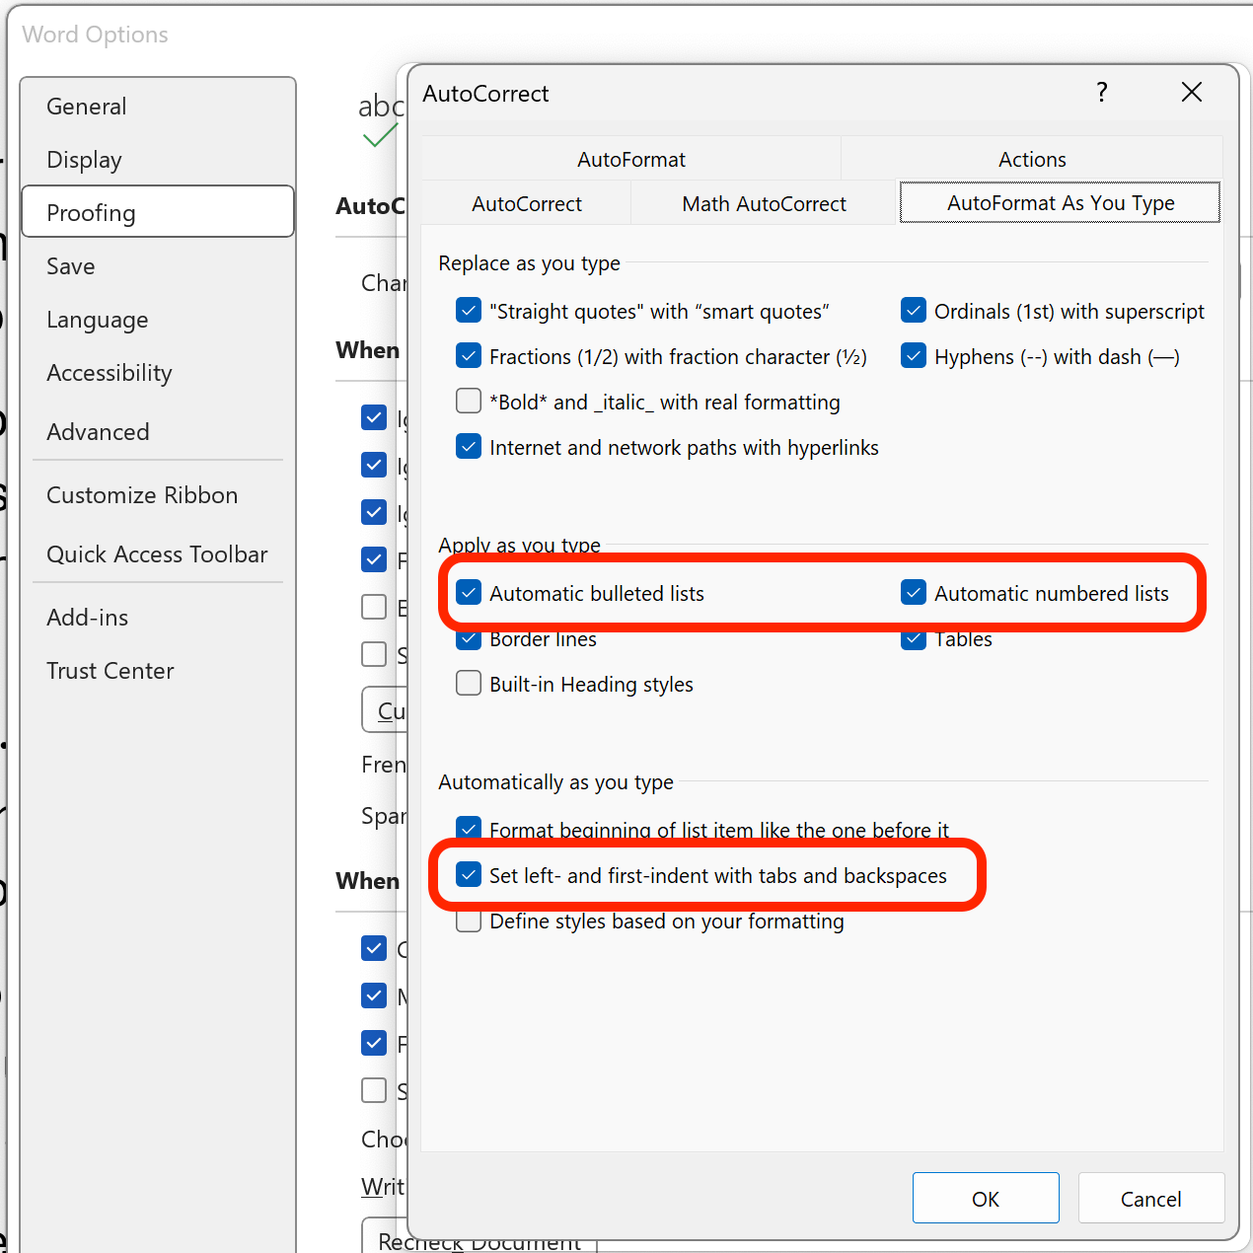This screenshot has width=1253, height=1253.
Task: Open Trust Center settings
Action: pyautogui.click(x=110, y=670)
